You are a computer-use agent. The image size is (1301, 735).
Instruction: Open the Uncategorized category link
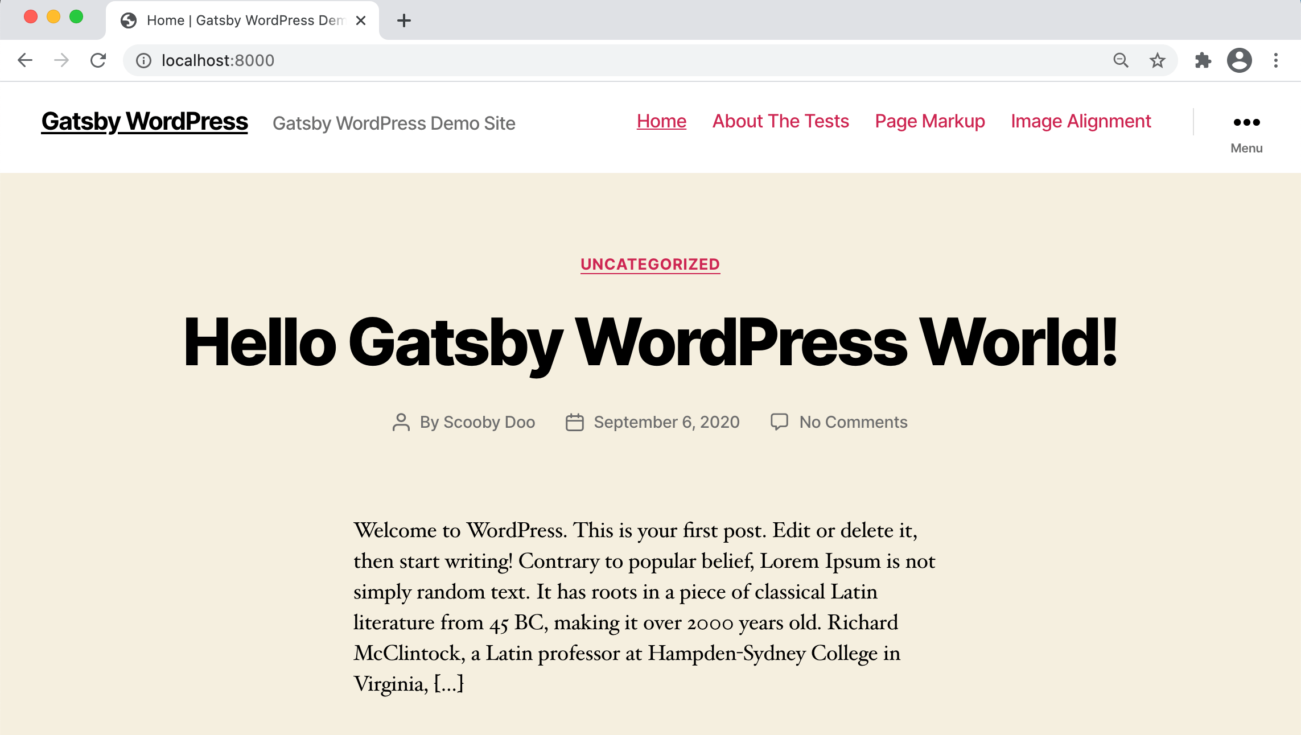651,265
